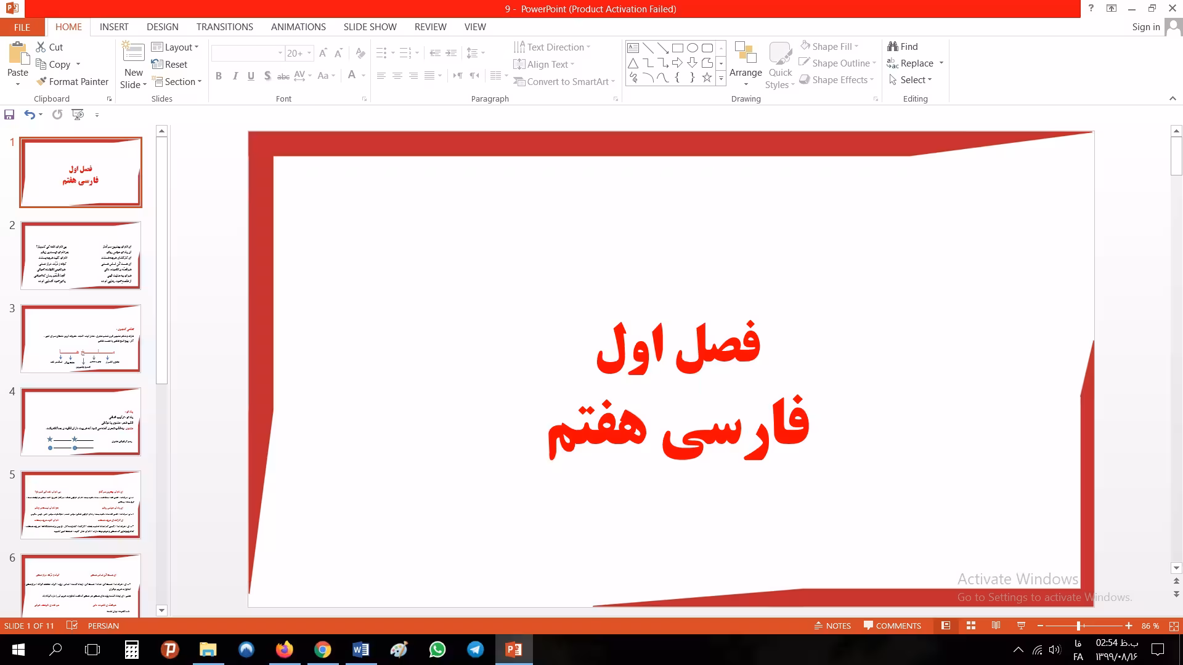The height and width of the screenshot is (665, 1183).
Task: Open Reading View from status bar
Action: click(x=996, y=626)
